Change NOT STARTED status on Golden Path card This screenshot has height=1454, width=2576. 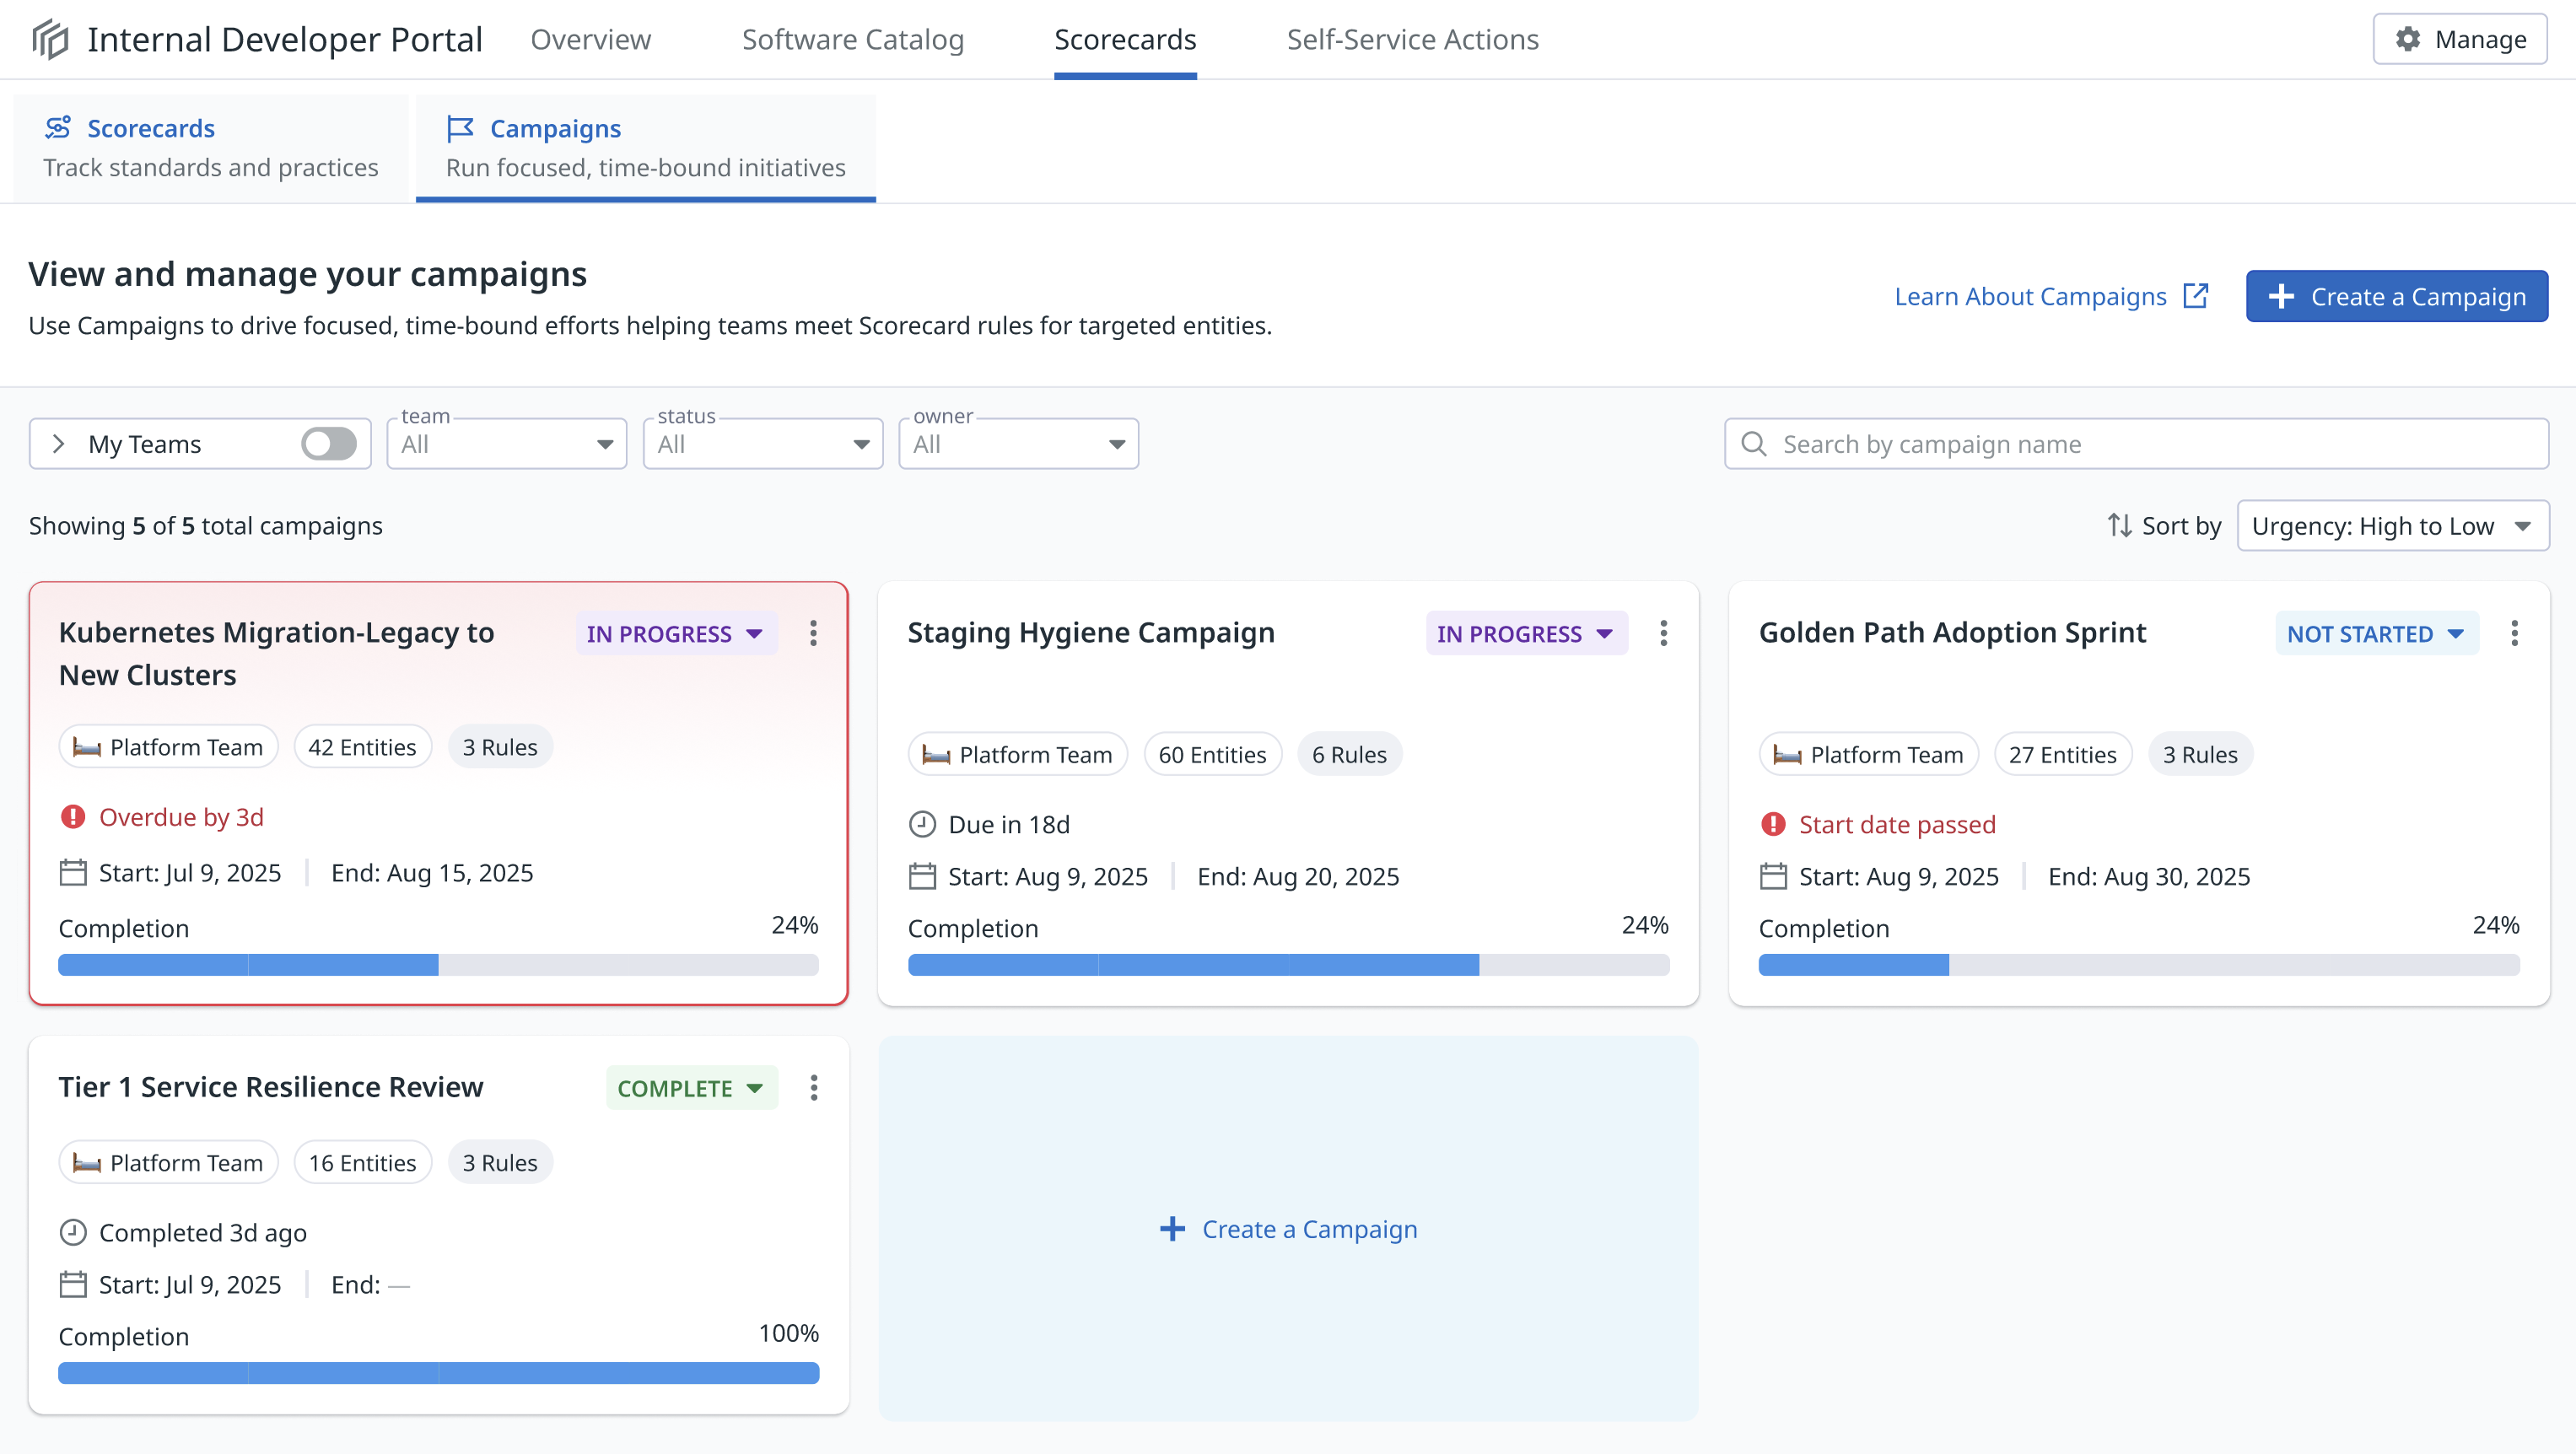pyautogui.click(x=2376, y=634)
